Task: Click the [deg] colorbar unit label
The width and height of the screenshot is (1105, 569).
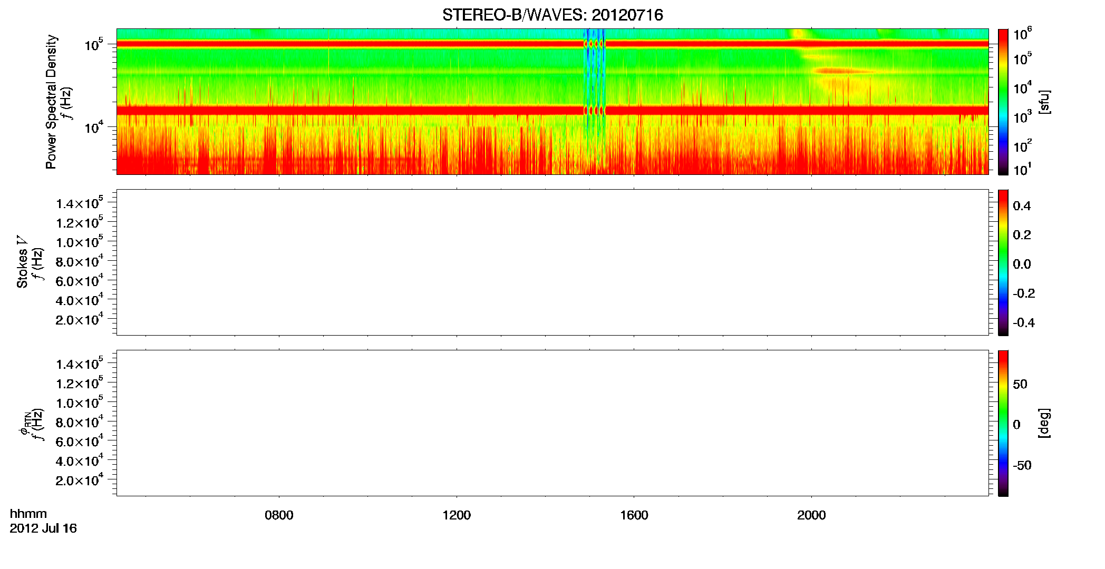Action: (x=1044, y=423)
